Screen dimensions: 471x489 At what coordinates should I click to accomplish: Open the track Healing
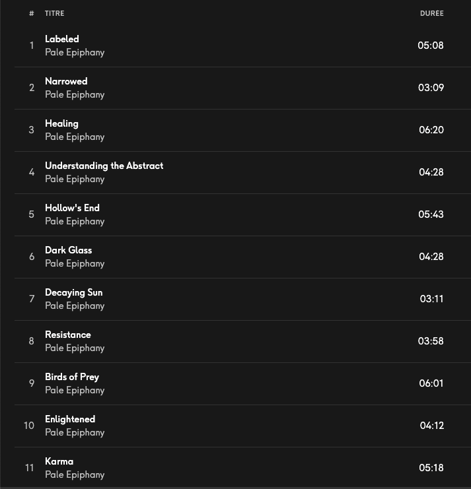61,123
